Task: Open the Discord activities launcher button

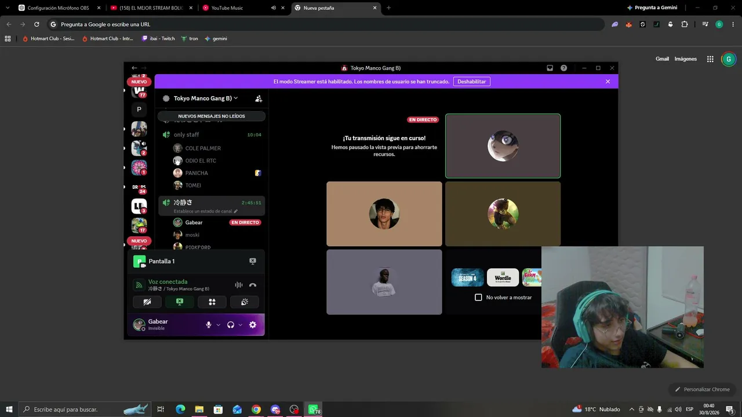Action: 212,302
